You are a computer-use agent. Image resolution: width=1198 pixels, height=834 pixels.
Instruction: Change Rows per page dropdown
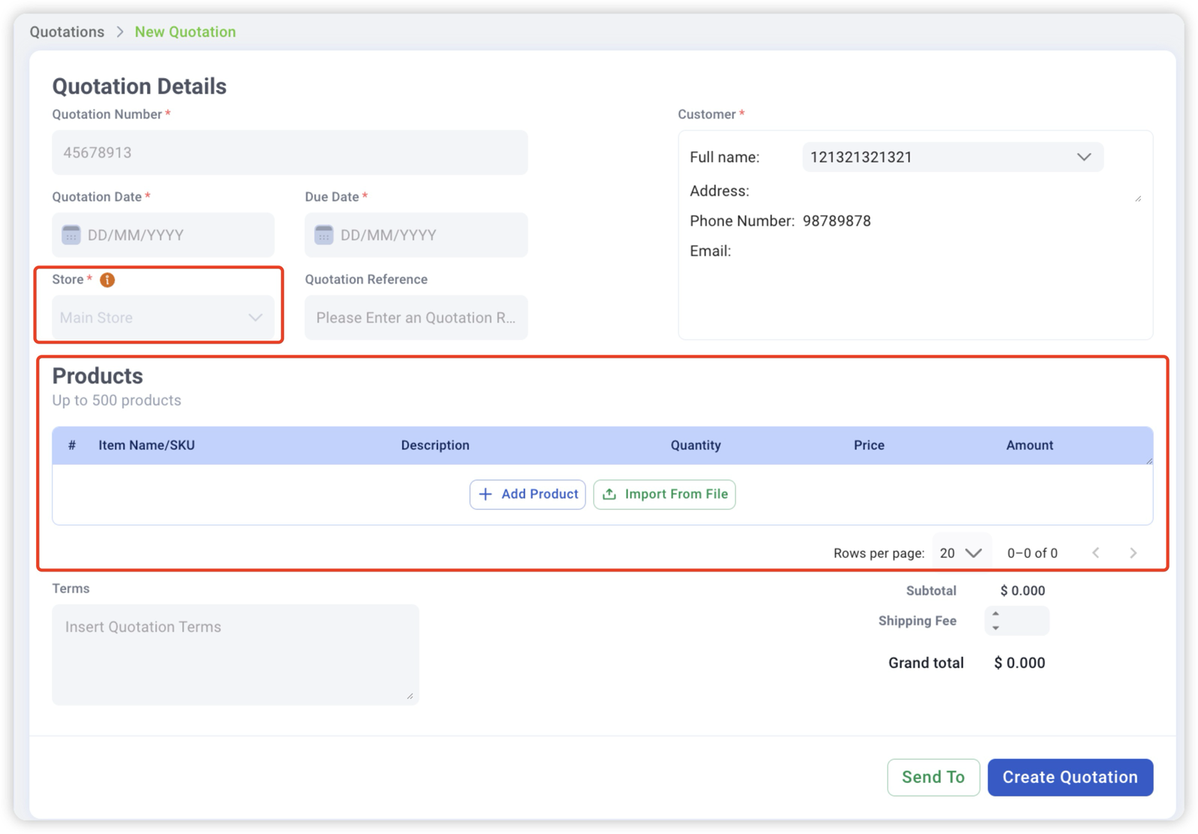coord(960,553)
